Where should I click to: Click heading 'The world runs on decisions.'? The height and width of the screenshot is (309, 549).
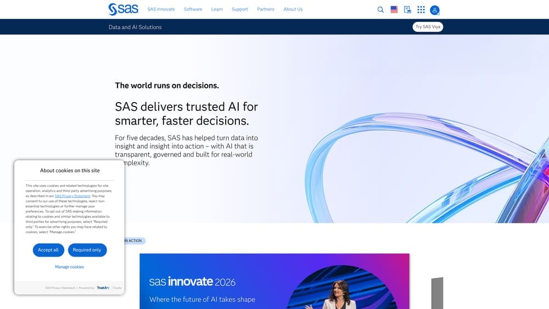pos(167,86)
